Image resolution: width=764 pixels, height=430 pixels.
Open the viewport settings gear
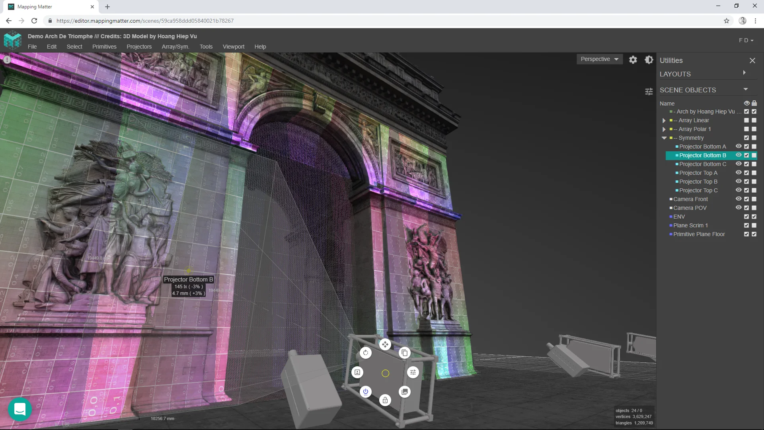point(633,60)
